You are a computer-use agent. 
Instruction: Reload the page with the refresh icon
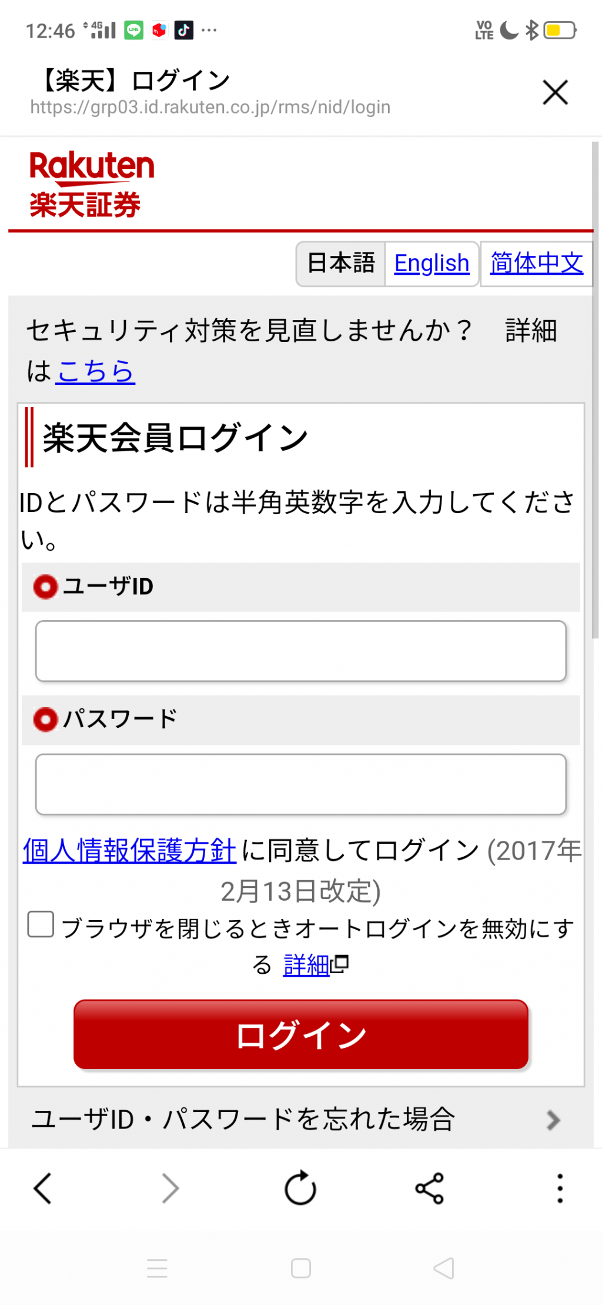pyautogui.click(x=300, y=1188)
